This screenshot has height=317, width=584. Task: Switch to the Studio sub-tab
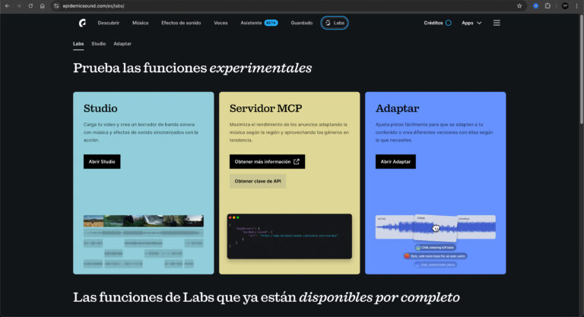pyautogui.click(x=98, y=43)
